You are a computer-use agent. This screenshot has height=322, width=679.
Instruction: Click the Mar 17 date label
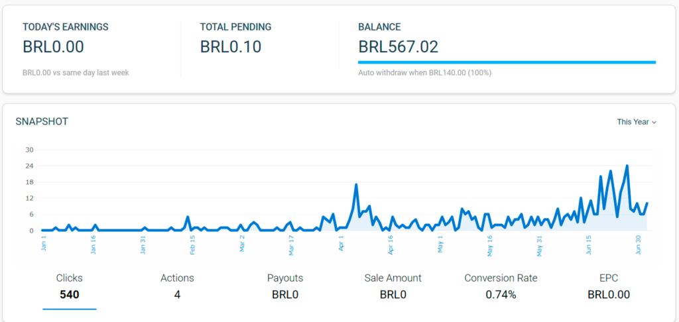292,244
